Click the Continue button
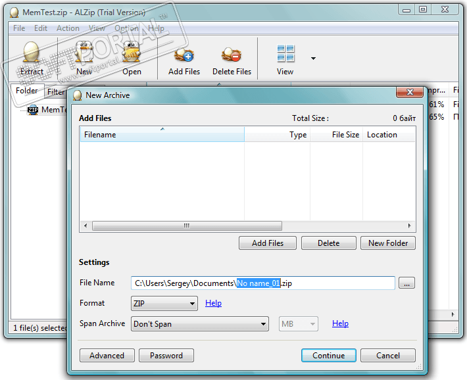Viewport: 467px width, 380px height. (x=328, y=356)
